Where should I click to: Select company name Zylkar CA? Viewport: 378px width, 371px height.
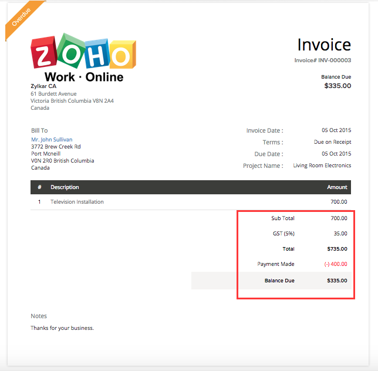point(43,86)
